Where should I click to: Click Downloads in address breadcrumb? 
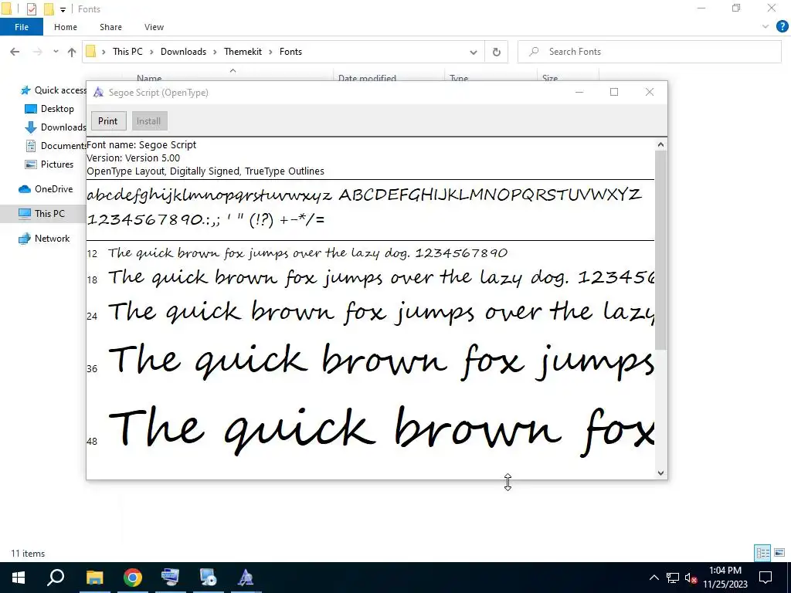click(x=183, y=52)
